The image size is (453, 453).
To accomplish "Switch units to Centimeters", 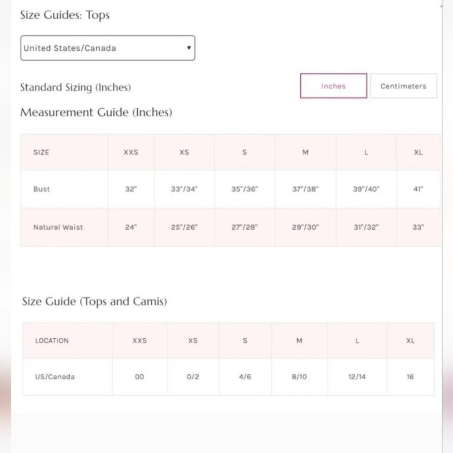I will (404, 86).
